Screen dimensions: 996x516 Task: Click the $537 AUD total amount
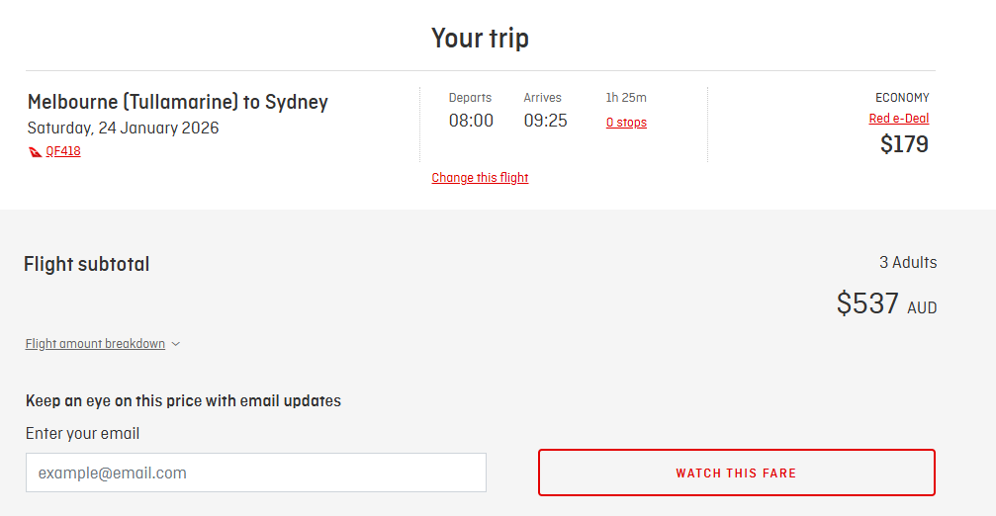885,303
